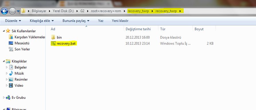Screen dimensions: 256x110
Task: Open Son Yerler in sidebar
Action: click(22, 49)
